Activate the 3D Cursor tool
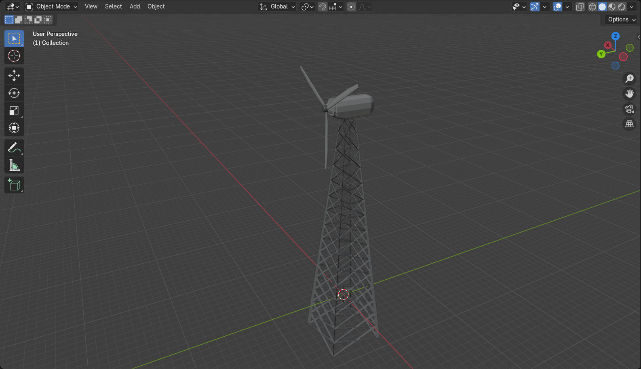 click(x=14, y=56)
